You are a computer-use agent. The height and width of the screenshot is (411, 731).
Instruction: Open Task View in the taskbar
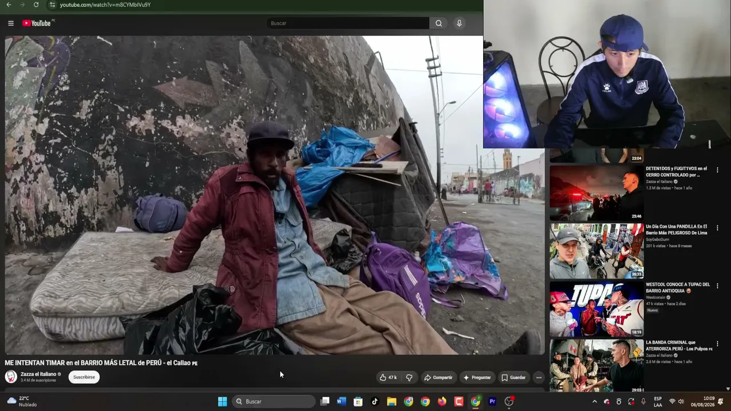325,401
